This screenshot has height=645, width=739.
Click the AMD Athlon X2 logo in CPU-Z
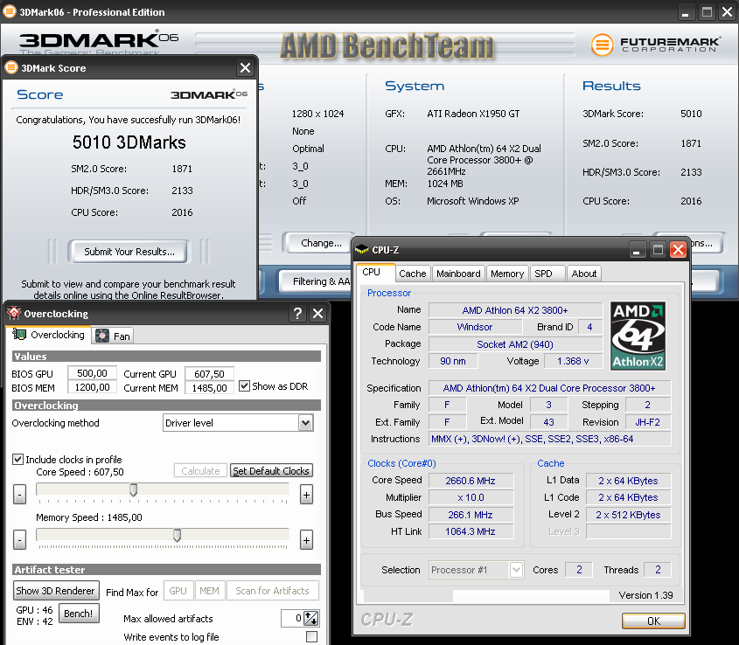638,336
